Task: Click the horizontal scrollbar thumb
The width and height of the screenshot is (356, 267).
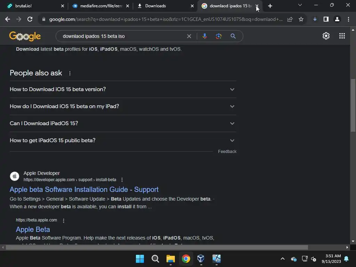Action: pos(157,247)
